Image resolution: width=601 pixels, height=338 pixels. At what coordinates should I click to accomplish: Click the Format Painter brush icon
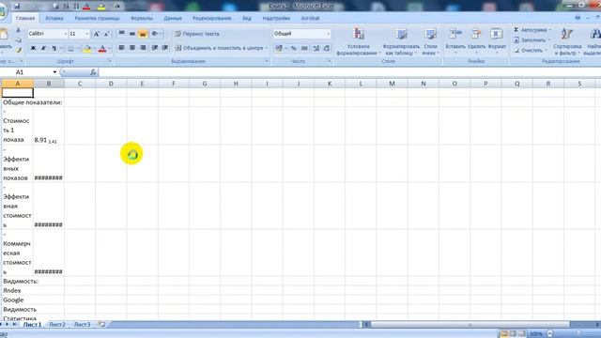[18, 50]
